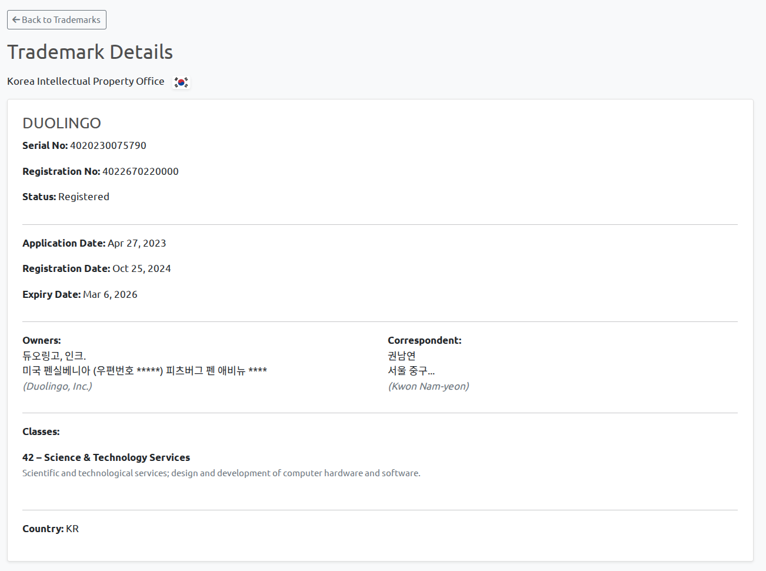Select the DUOLINGO trademark title

pos(62,123)
